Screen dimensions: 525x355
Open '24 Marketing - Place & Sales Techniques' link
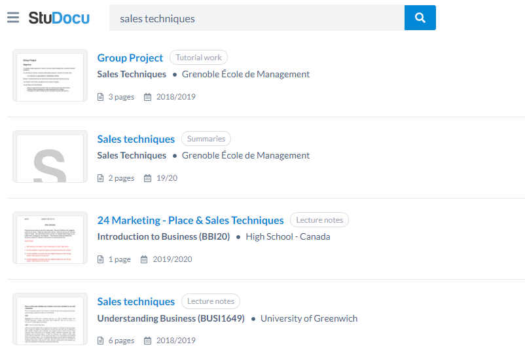tap(190, 220)
